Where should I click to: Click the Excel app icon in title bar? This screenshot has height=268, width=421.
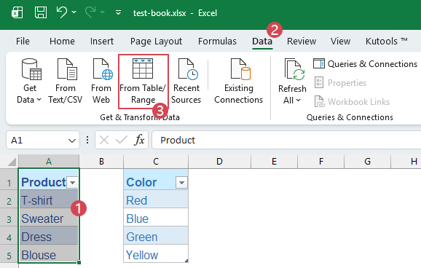click(x=17, y=12)
